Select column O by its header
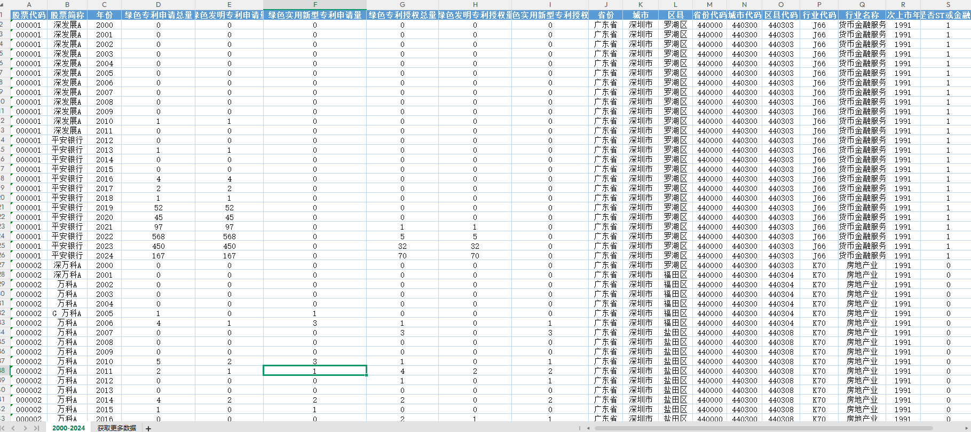Image resolution: width=971 pixels, height=432 pixels. tap(781, 5)
